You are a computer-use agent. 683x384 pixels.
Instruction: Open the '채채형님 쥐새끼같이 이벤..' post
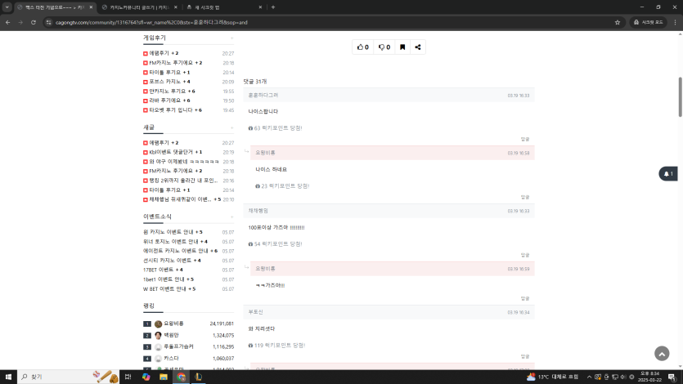point(185,199)
